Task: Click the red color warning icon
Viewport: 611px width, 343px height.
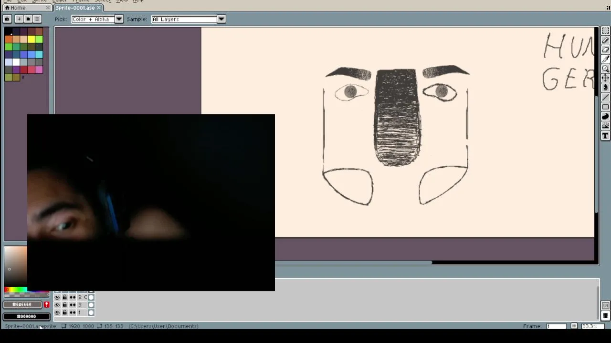Action: (46, 304)
